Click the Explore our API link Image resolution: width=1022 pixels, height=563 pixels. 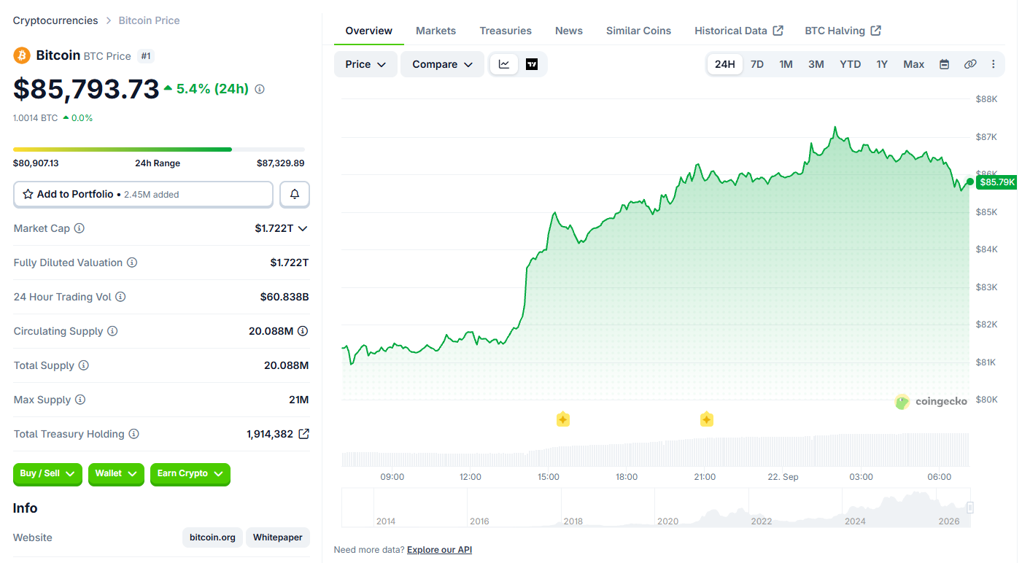[x=439, y=550]
